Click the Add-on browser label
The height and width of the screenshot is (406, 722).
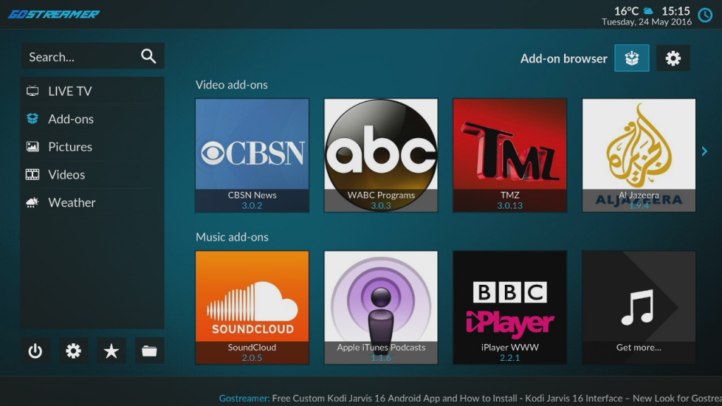[x=563, y=59]
